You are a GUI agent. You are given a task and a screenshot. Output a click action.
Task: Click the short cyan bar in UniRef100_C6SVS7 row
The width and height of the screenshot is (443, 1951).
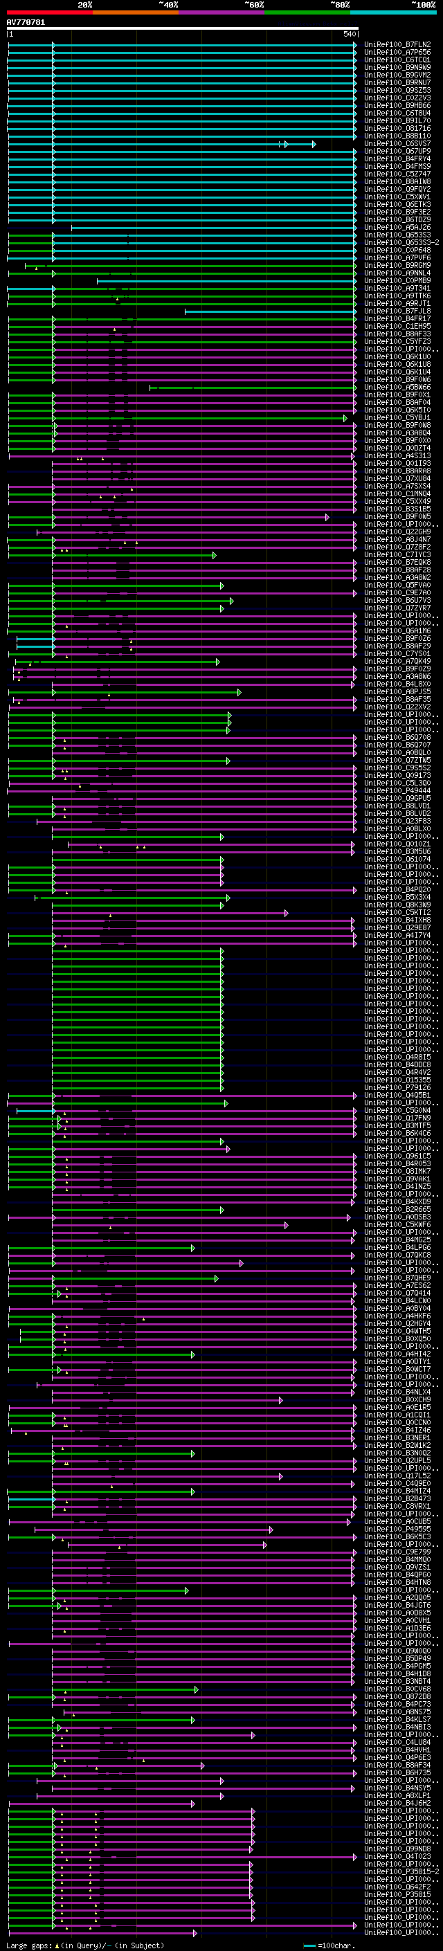click(x=297, y=144)
